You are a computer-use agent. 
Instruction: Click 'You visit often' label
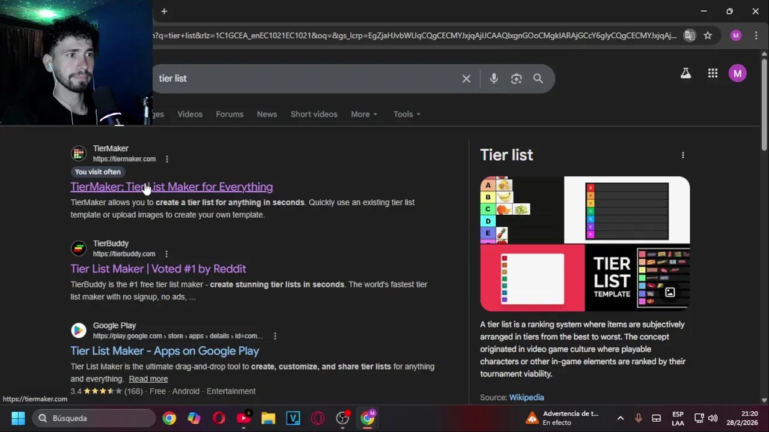(x=98, y=172)
